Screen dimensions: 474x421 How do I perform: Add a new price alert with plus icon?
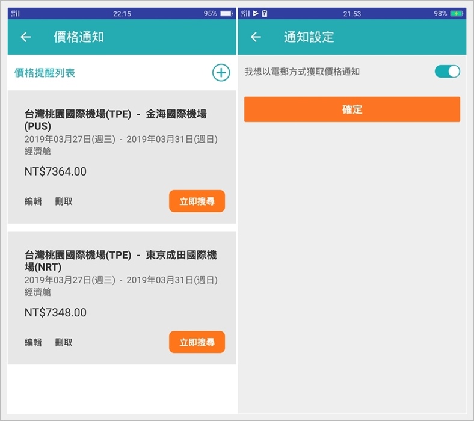[x=221, y=73]
